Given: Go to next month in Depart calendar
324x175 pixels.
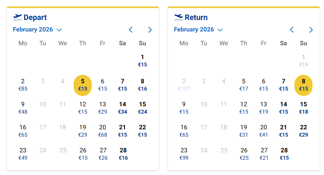Looking at the screenshot, I should coord(150,30).
